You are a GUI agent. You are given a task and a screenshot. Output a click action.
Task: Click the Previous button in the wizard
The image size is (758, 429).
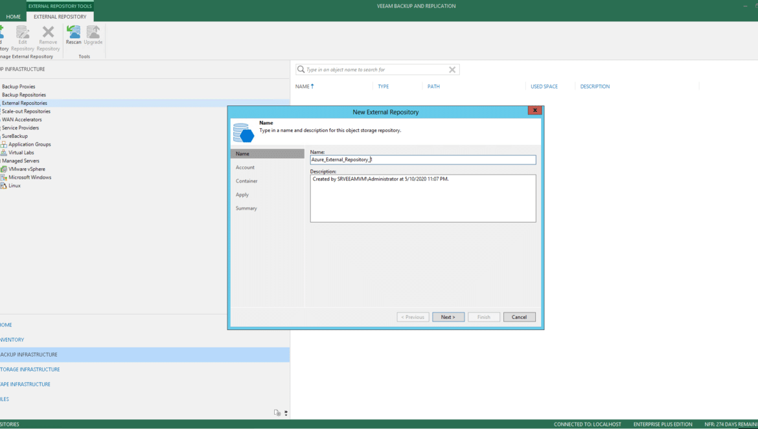pyautogui.click(x=413, y=317)
